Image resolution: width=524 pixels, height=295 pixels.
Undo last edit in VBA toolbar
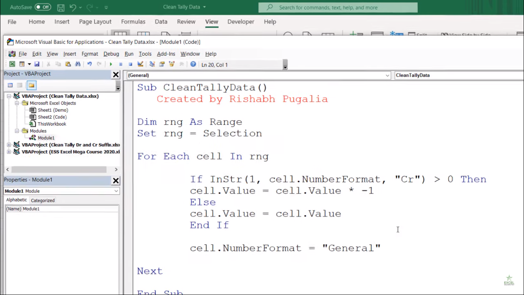tap(89, 64)
